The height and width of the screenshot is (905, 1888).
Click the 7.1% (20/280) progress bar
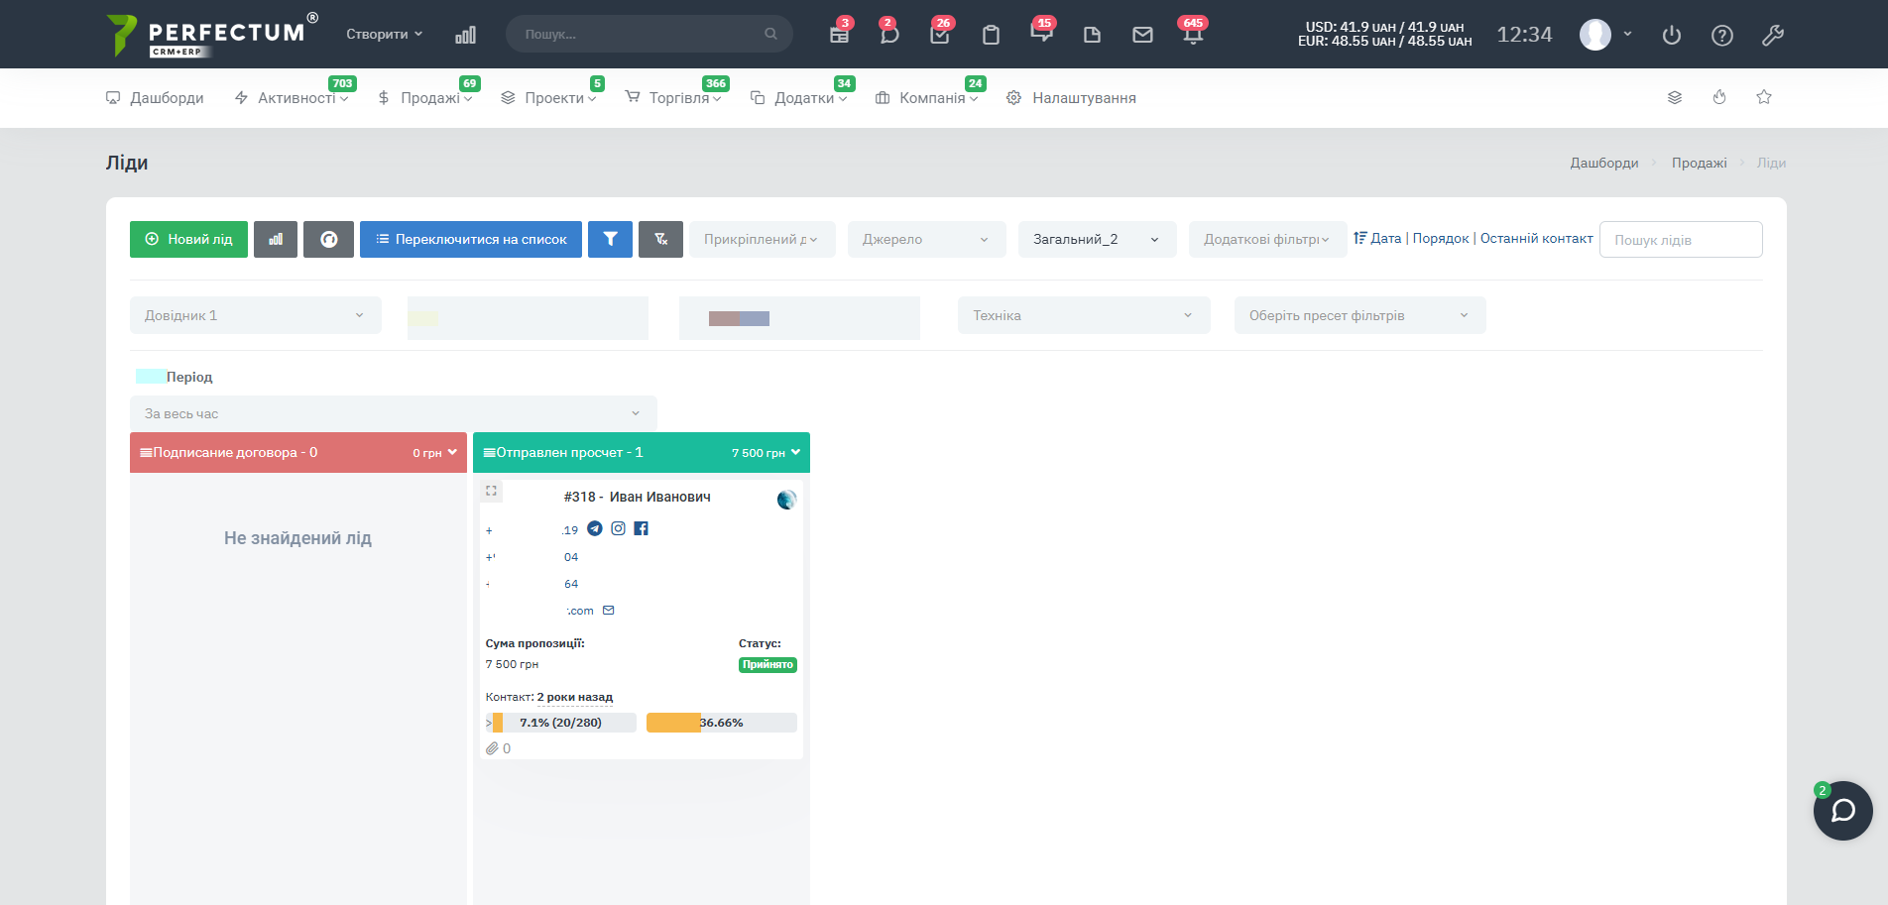560,723
